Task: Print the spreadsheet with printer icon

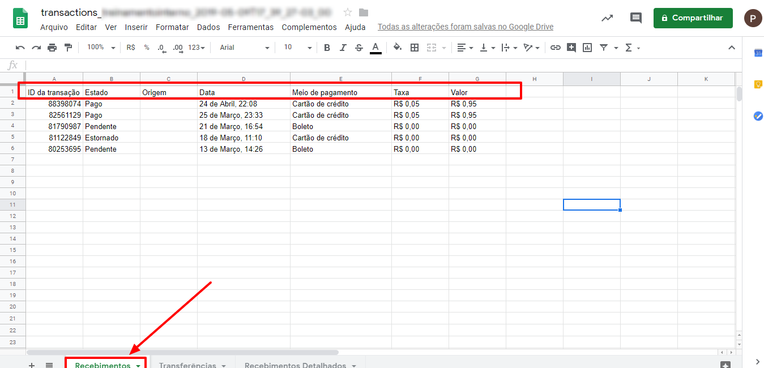Action: [x=52, y=48]
